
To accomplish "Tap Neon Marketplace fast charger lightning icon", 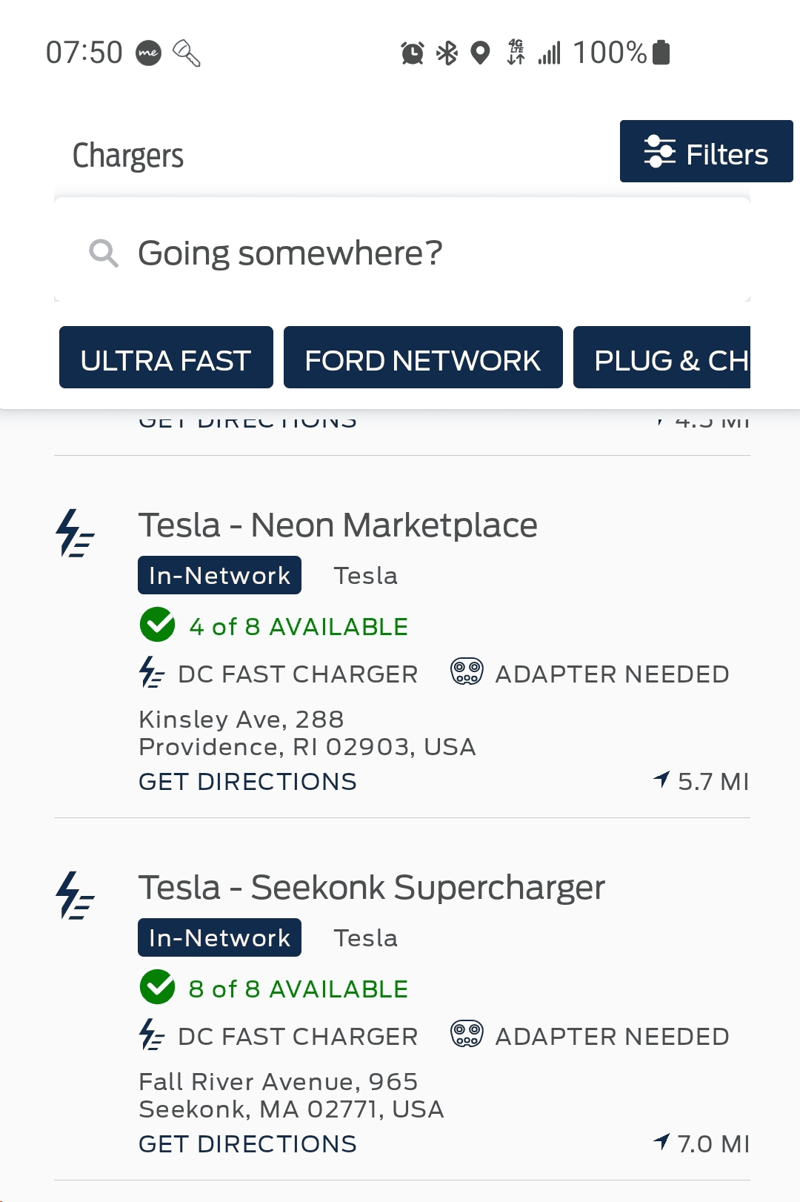I will point(75,533).
